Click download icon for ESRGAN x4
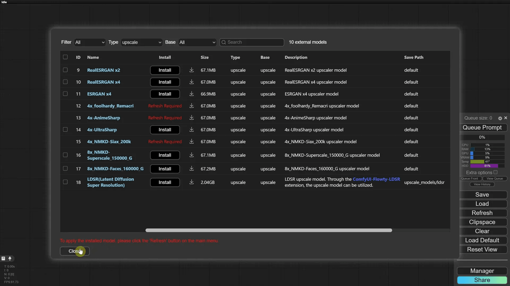This screenshot has height=286, width=510. 191,94
